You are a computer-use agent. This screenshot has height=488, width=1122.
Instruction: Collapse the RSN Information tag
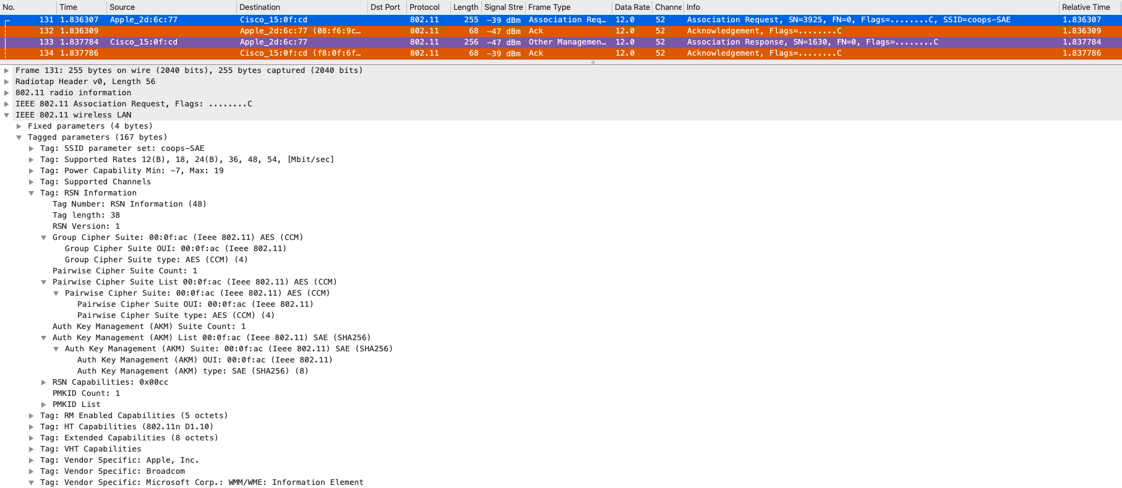point(32,193)
